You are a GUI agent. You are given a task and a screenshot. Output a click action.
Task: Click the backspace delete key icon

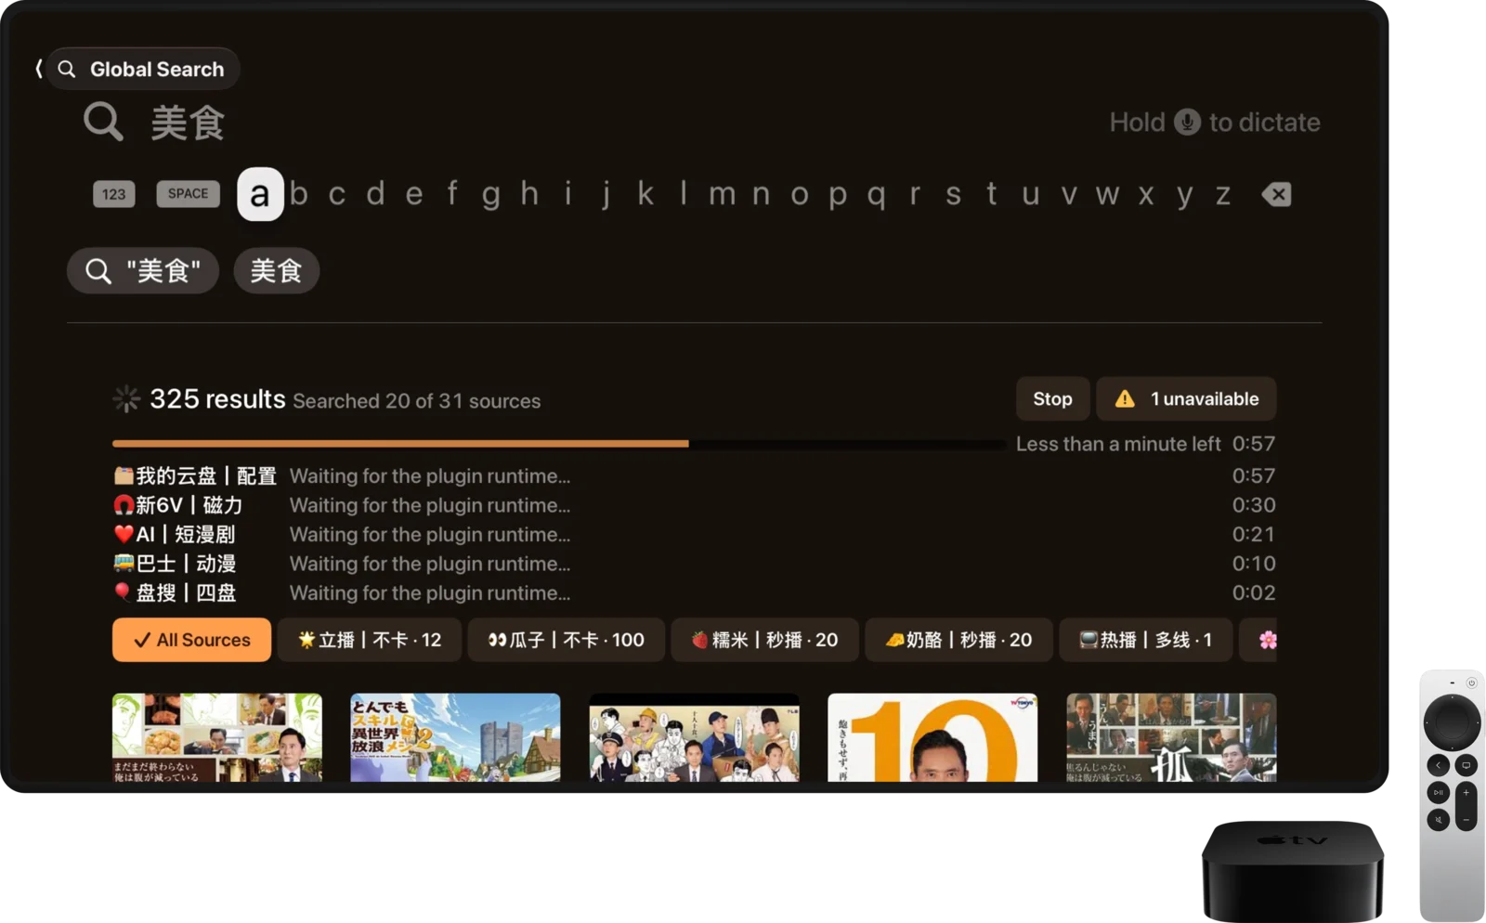[x=1276, y=194]
